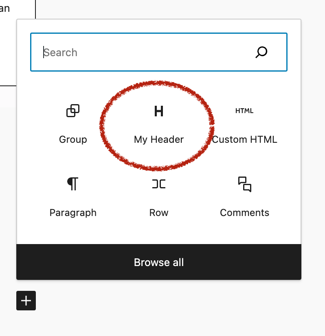The height and width of the screenshot is (336, 325).
Task: Open the Browse all blocks button
Action: tap(159, 262)
